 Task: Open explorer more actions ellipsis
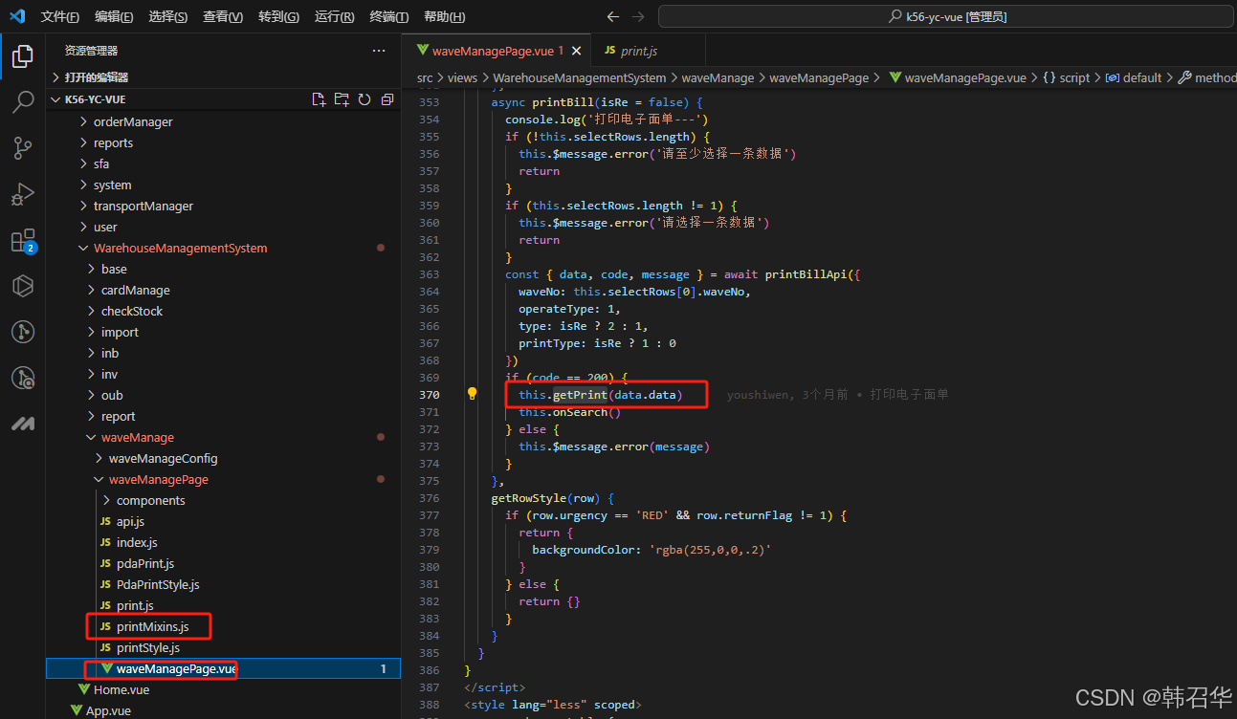(x=379, y=51)
